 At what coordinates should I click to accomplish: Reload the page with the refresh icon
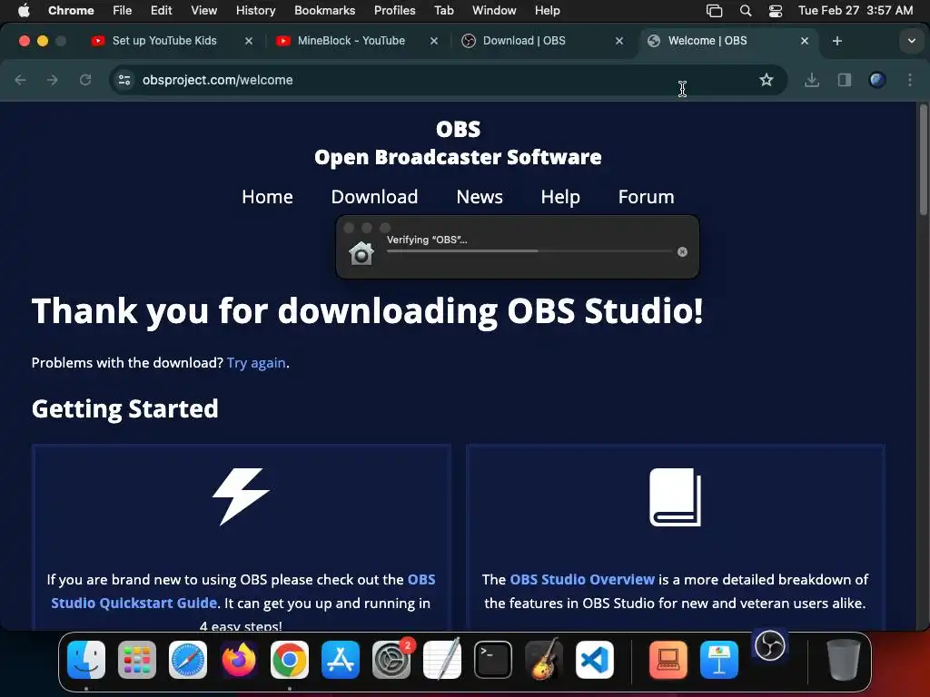[x=85, y=80]
